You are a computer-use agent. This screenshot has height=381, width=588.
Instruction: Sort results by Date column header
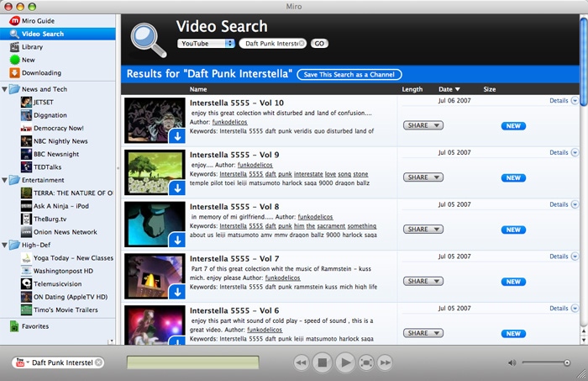446,88
